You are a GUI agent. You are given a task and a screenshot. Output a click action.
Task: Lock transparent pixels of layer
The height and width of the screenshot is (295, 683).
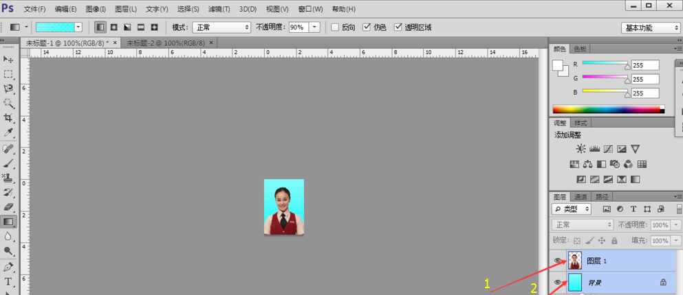577,240
